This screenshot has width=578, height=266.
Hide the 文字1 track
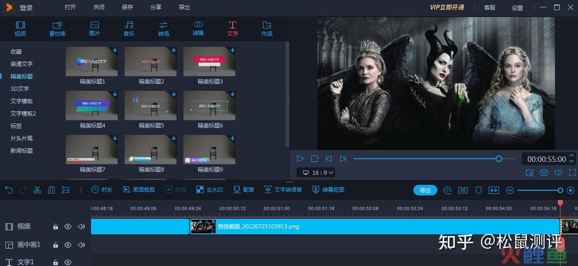click(68, 262)
